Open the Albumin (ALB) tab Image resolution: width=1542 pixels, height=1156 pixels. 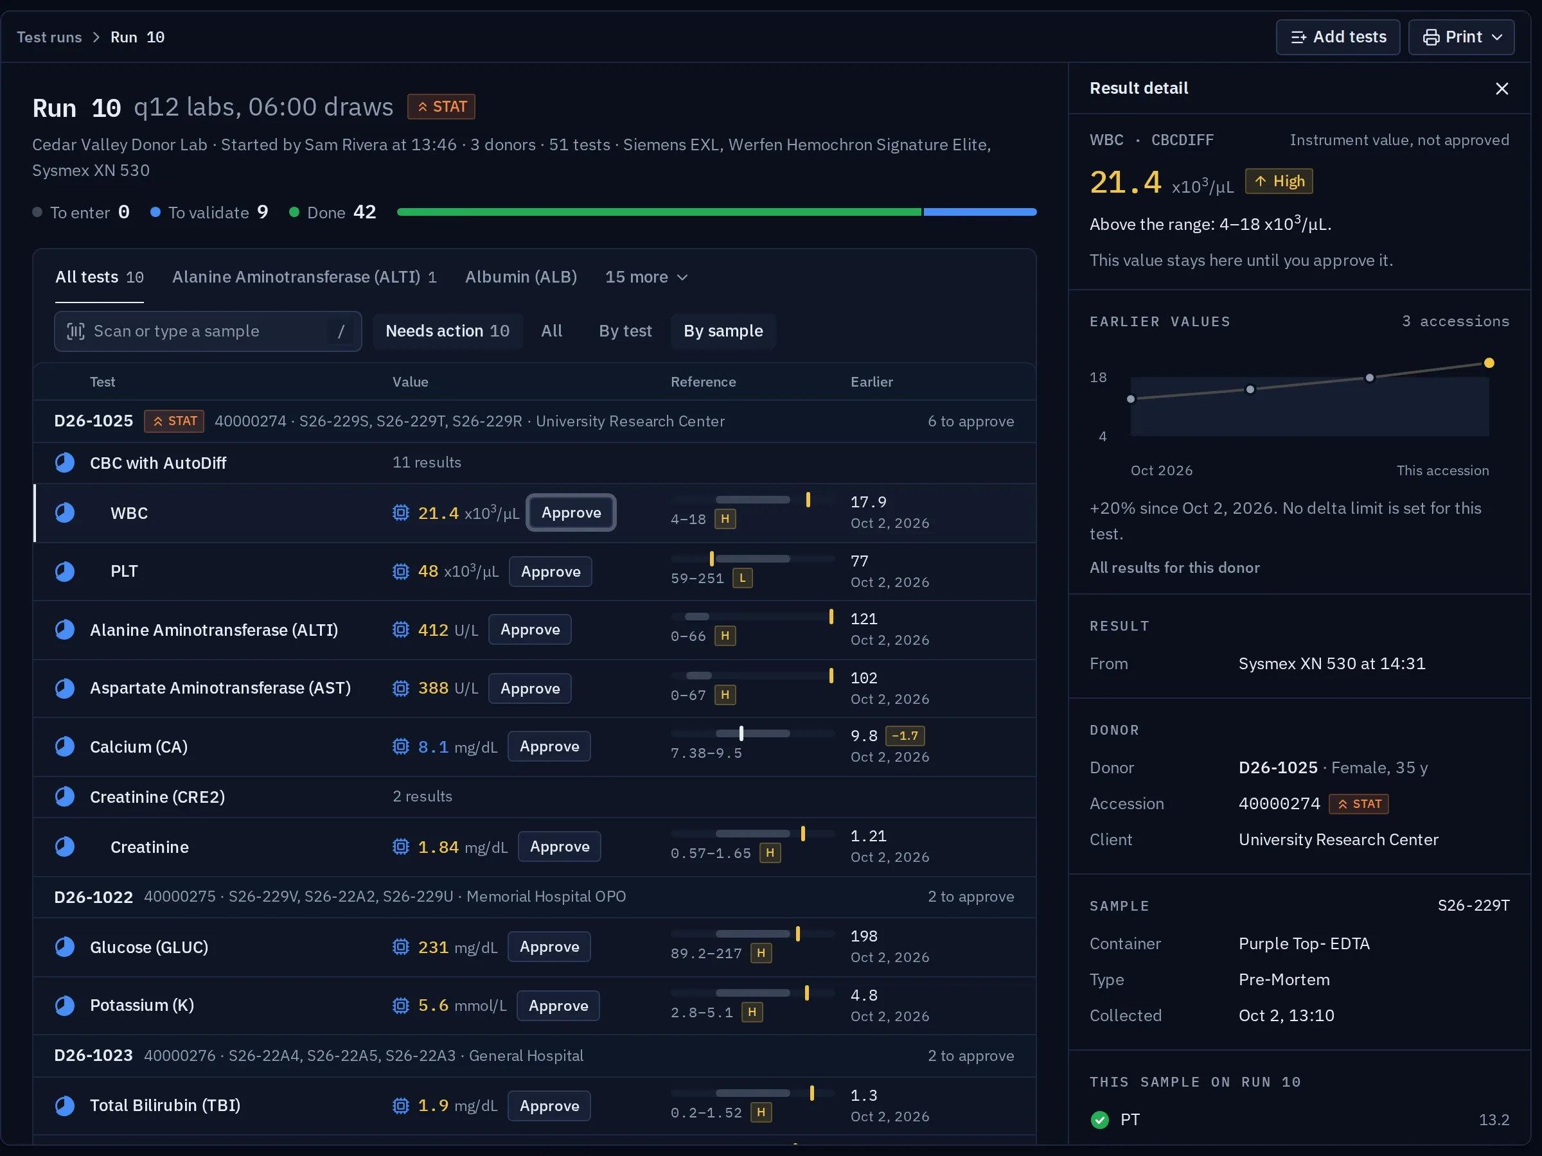[x=520, y=277]
